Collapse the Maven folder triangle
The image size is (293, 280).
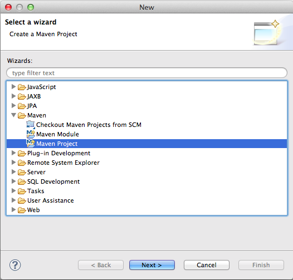pos(13,115)
